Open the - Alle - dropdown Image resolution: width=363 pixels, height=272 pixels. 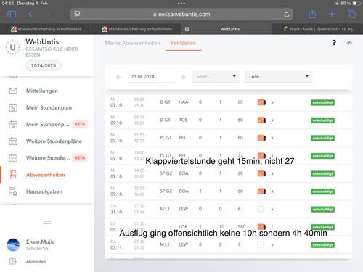[x=278, y=77]
